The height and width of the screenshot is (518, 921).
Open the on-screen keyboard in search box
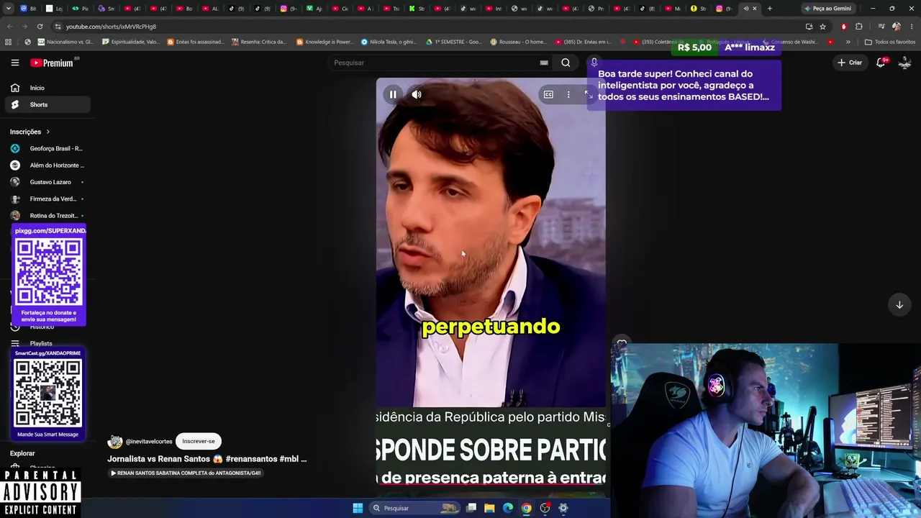click(544, 63)
